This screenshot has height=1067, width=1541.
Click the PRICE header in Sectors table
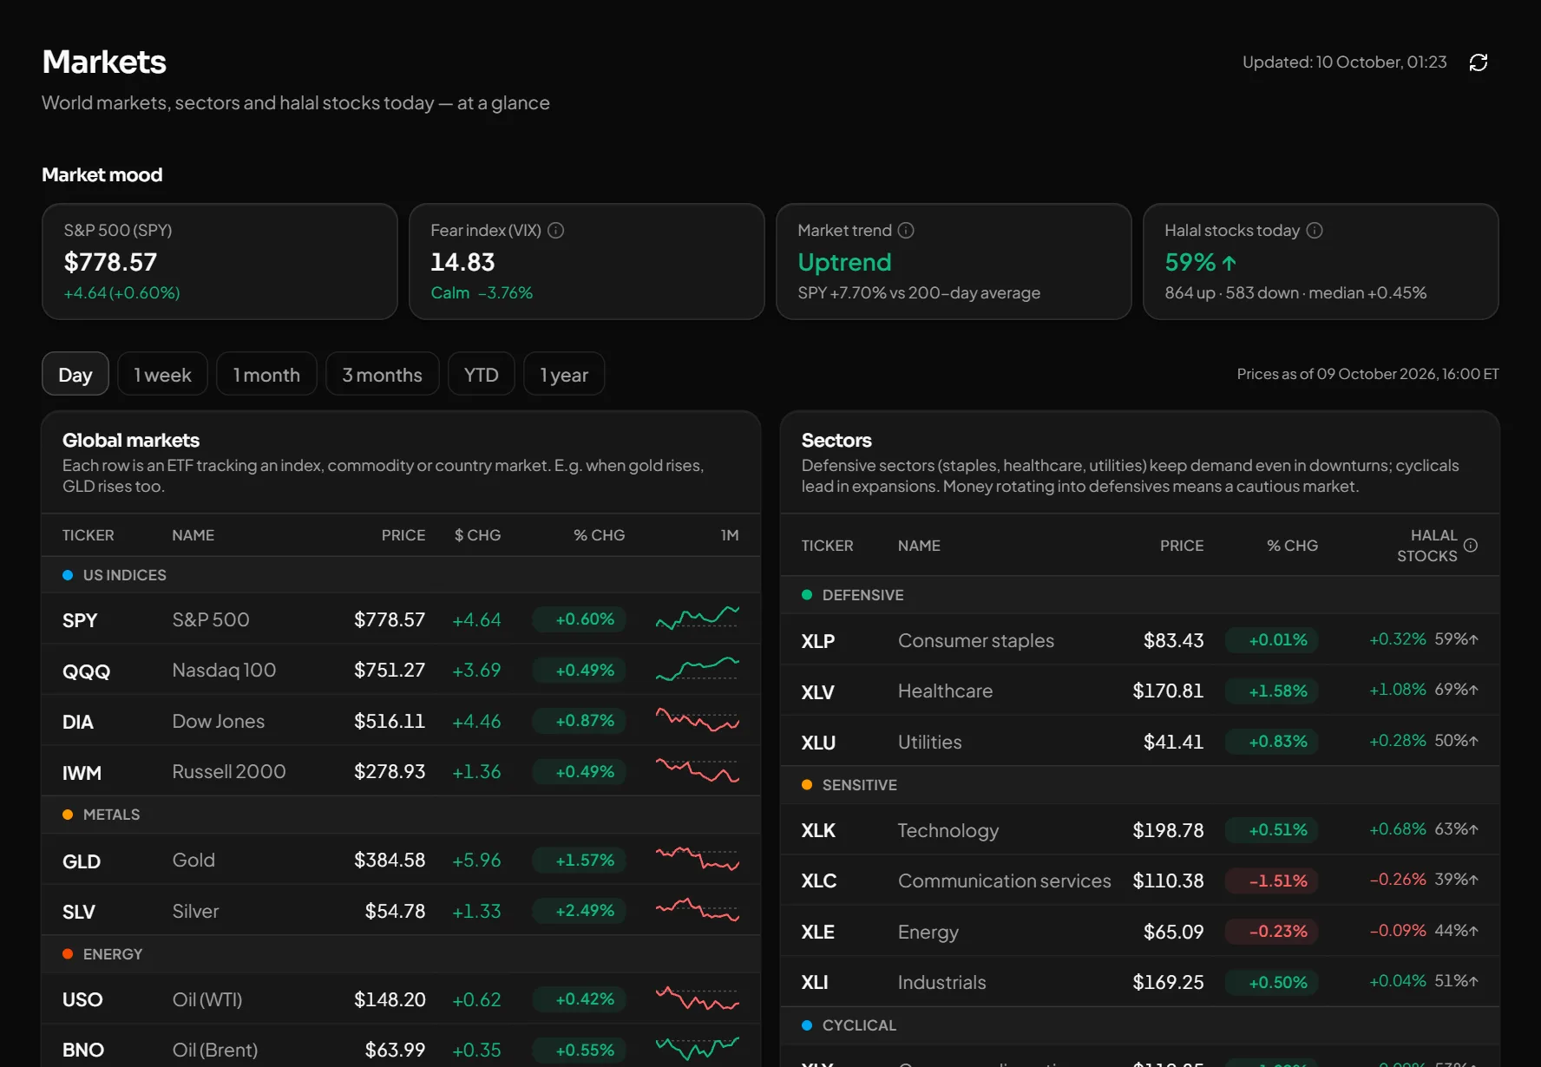pos(1182,546)
